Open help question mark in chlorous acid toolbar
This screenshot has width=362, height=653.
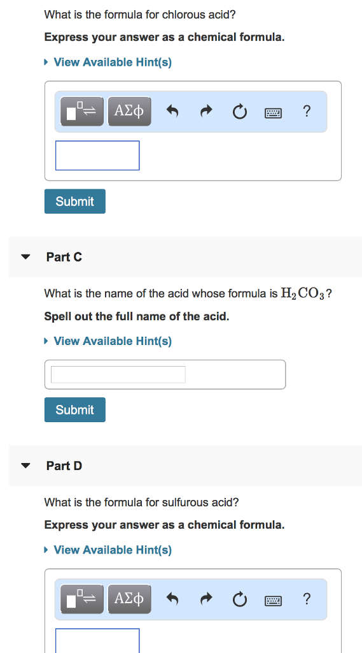coord(306,111)
